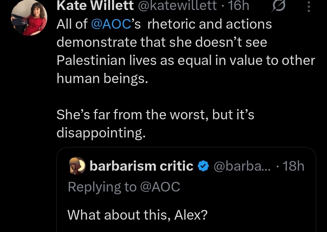
Task: Click the "demonstrate that she doesn't see" line
Action: coord(162,43)
